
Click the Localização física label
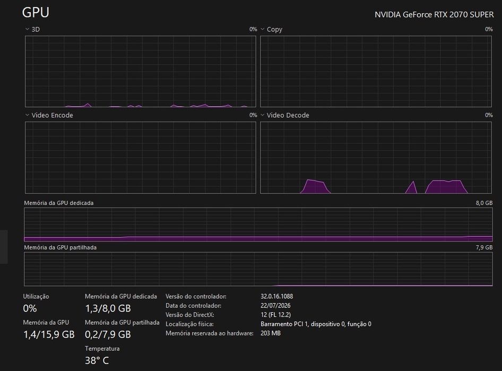[189, 324]
